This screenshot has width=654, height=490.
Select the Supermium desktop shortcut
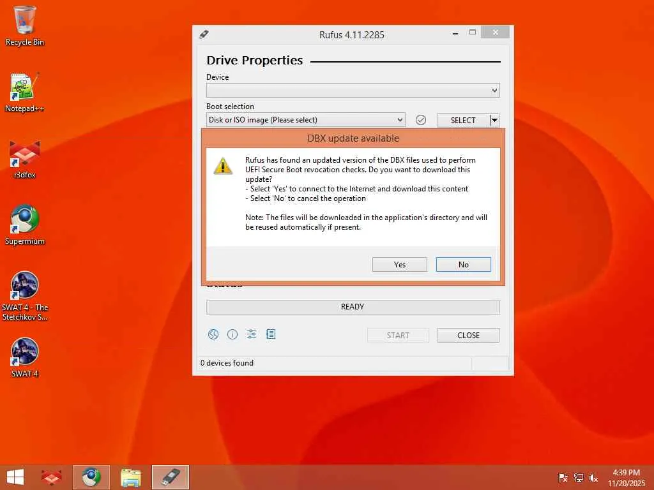point(25,225)
